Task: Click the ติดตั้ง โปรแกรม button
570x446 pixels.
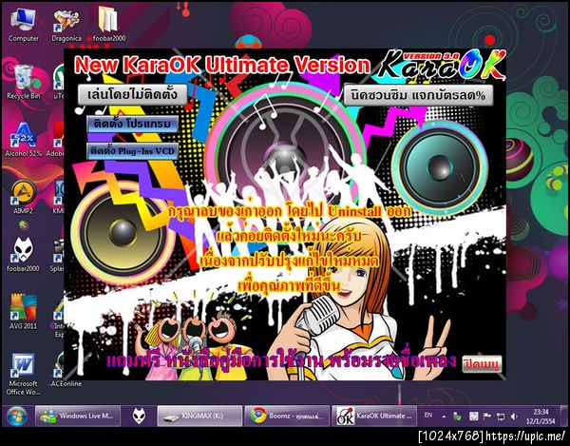Action: pyautogui.click(x=133, y=125)
